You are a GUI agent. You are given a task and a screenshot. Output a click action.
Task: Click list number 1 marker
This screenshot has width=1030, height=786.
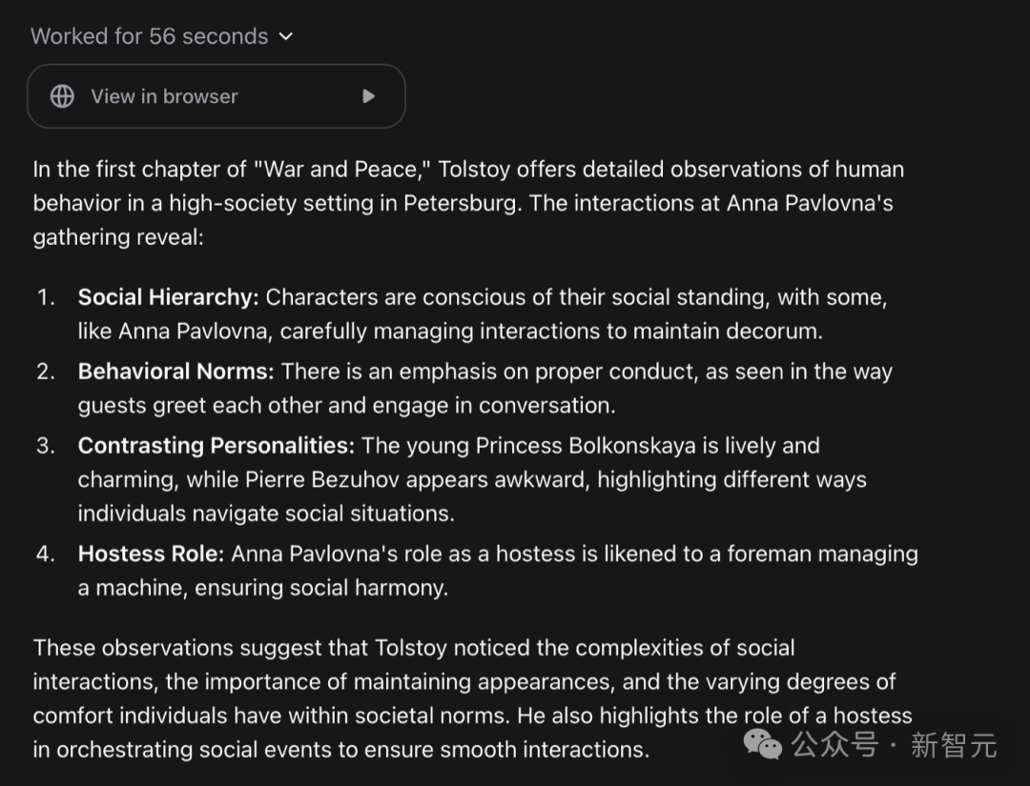click(46, 297)
